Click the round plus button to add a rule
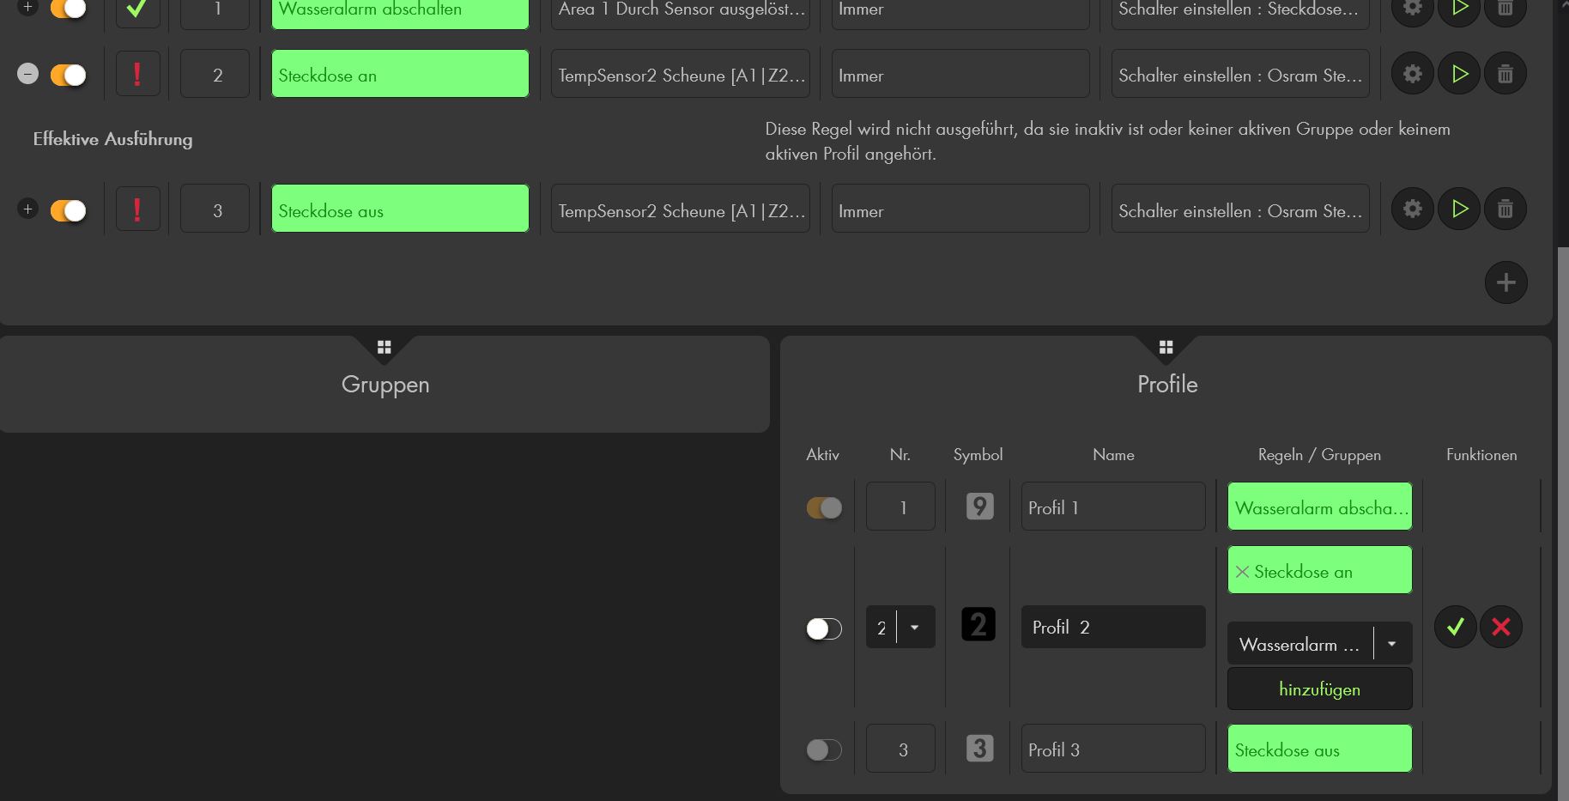This screenshot has height=801, width=1569. pos(1505,282)
